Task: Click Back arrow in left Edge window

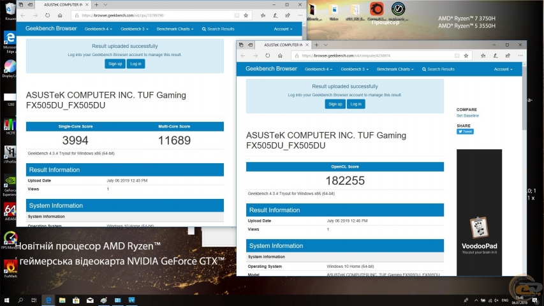Action: (23, 15)
